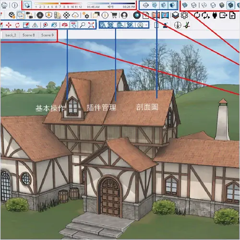Toggle Display Section Planes
This screenshot has width=240, height=240.
pos(155,5)
